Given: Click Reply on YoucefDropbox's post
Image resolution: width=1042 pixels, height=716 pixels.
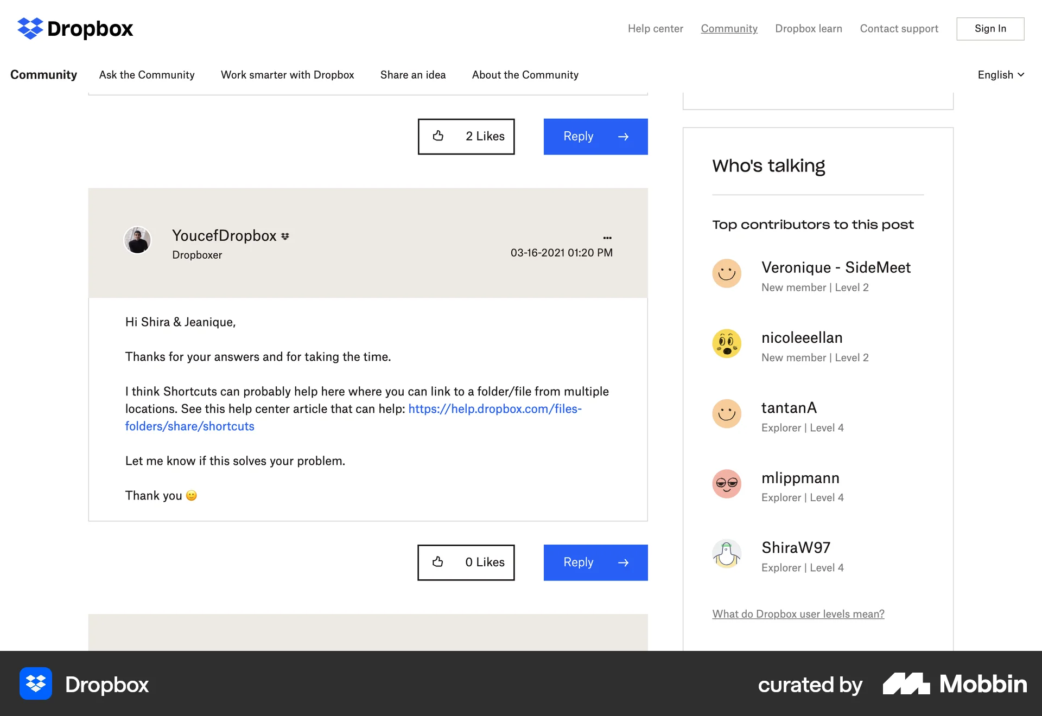Looking at the screenshot, I should (595, 562).
